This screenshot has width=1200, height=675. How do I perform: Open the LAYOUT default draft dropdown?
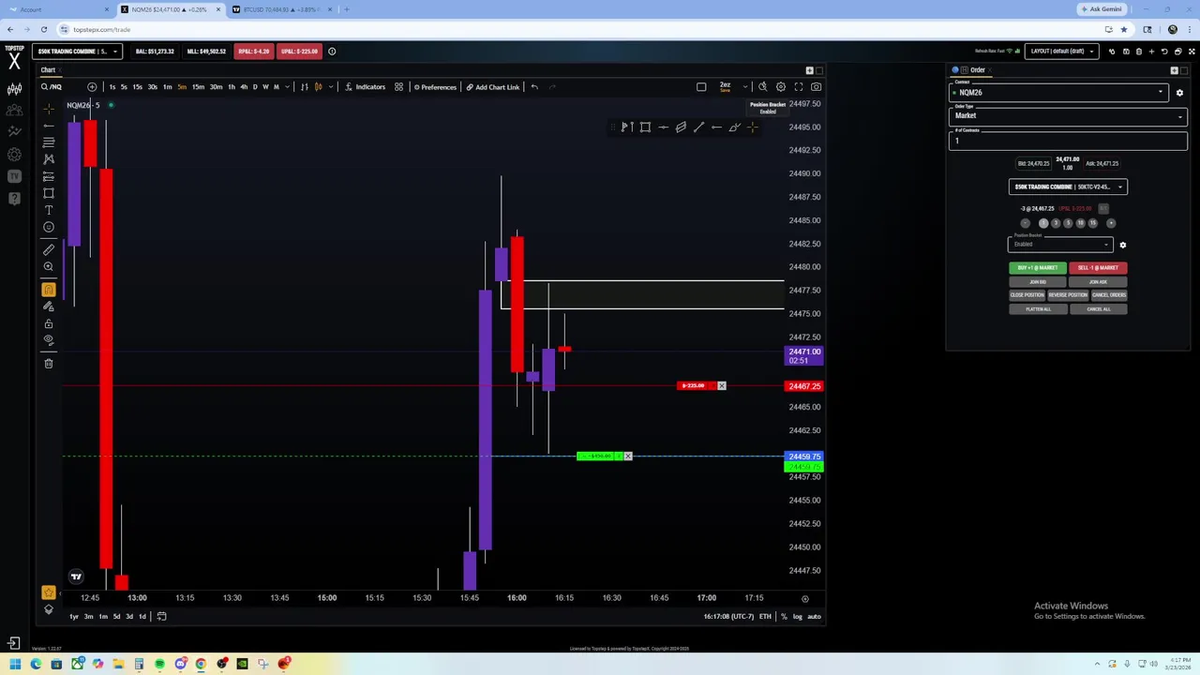pos(1061,52)
